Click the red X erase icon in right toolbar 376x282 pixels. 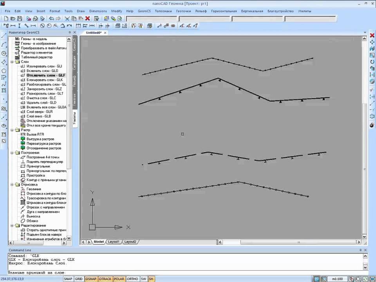click(372, 36)
